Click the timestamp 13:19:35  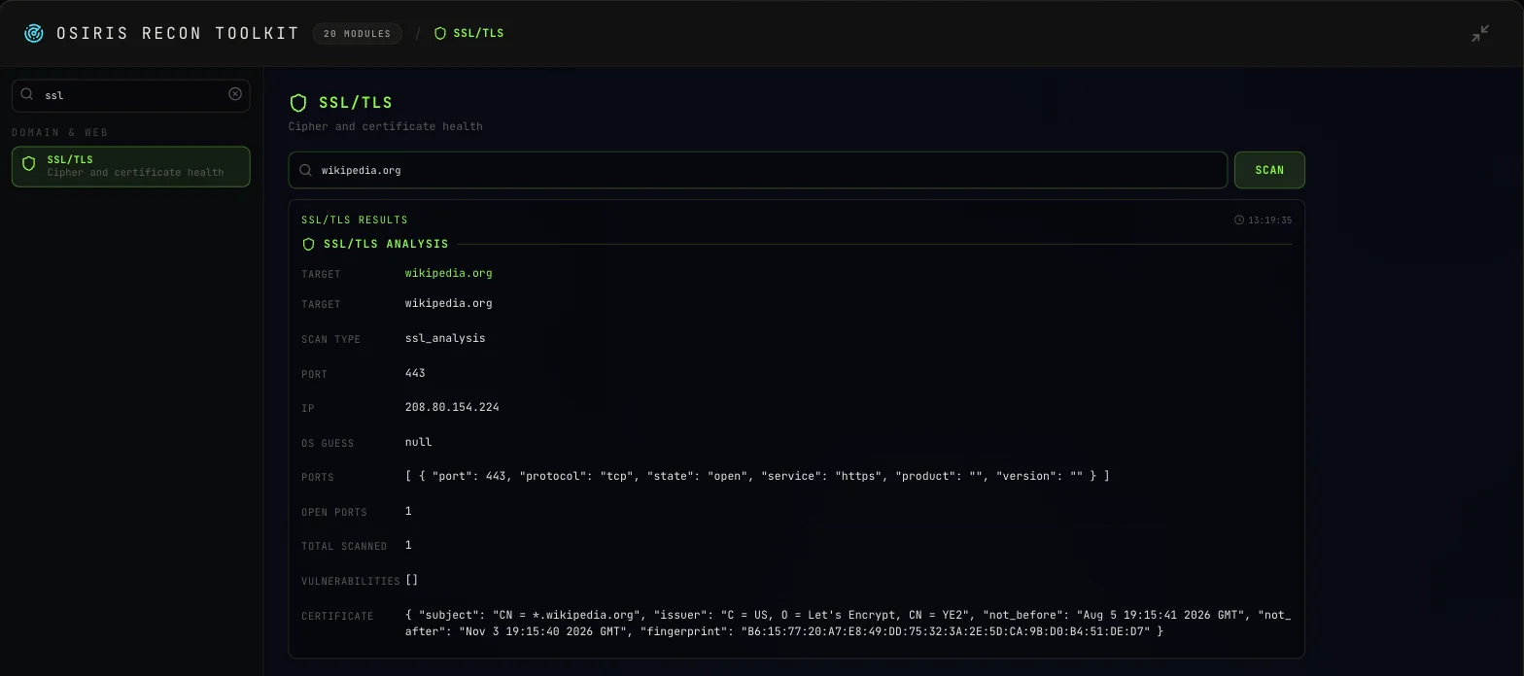pos(1270,220)
